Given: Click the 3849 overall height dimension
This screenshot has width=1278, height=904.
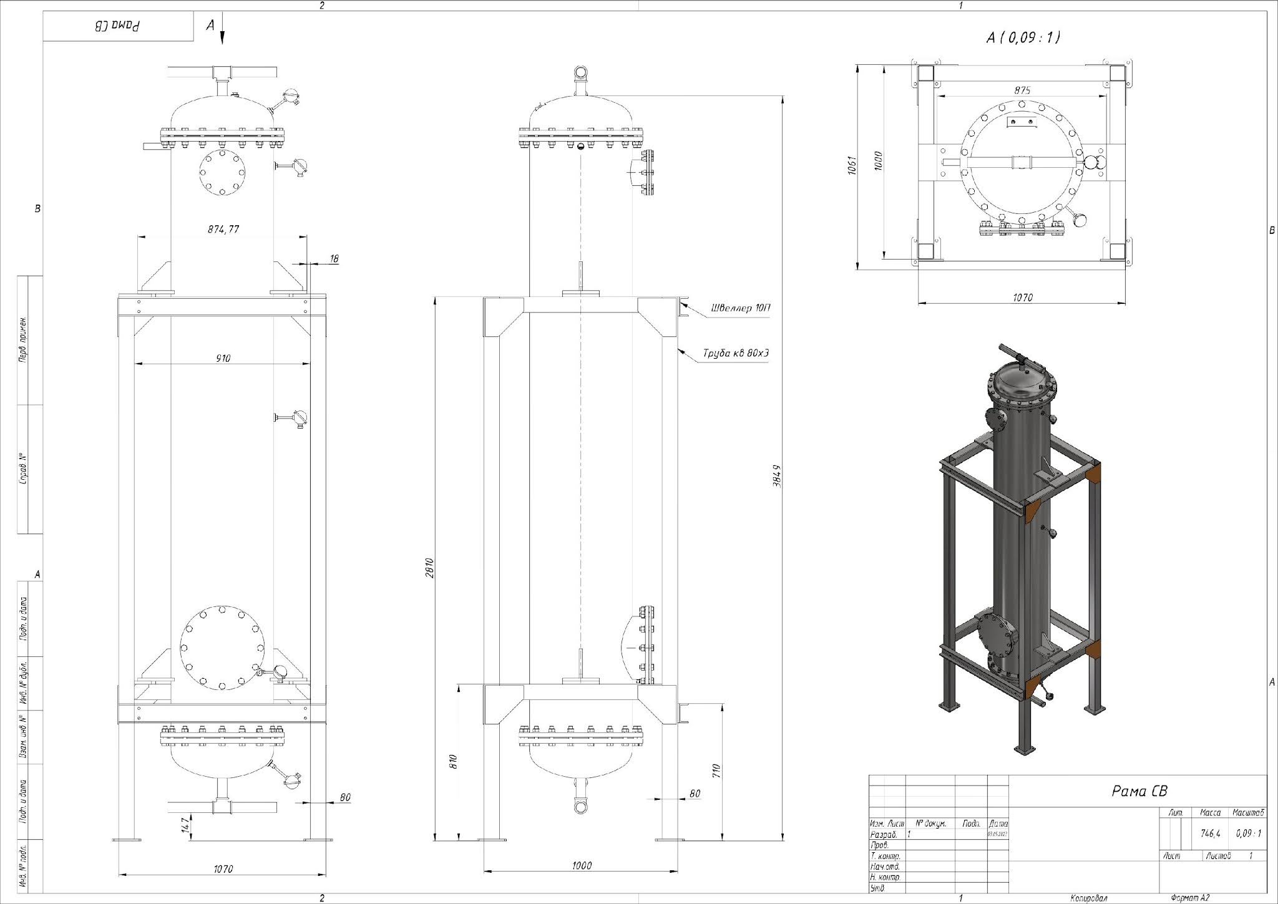Looking at the screenshot, I should pos(776,475).
